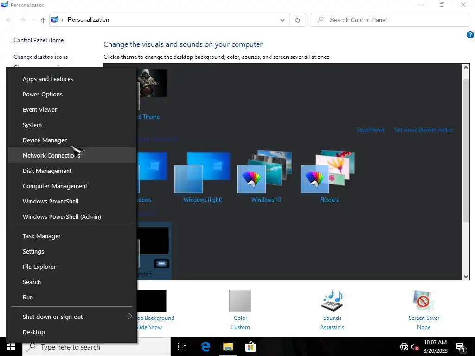Open Settings from the menu
475x356 pixels.
pyautogui.click(x=72, y=251)
